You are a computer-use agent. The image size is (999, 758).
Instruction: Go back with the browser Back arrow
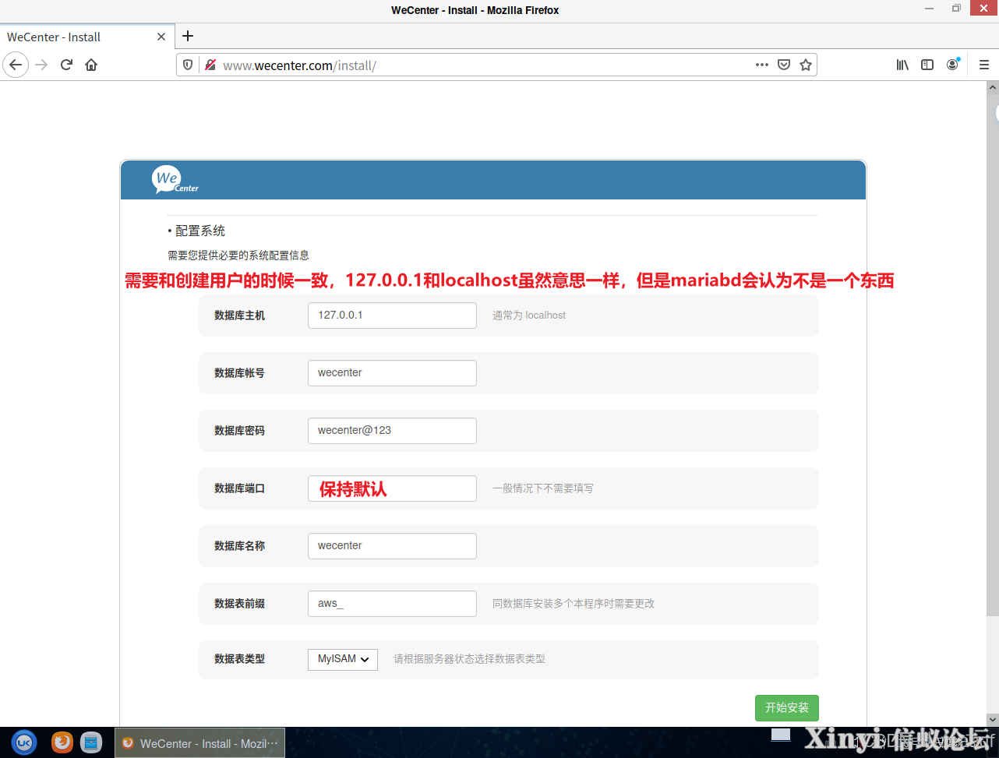click(x=16, y=65)
